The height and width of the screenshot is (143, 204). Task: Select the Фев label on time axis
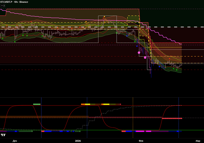click(x=142, y=141)
